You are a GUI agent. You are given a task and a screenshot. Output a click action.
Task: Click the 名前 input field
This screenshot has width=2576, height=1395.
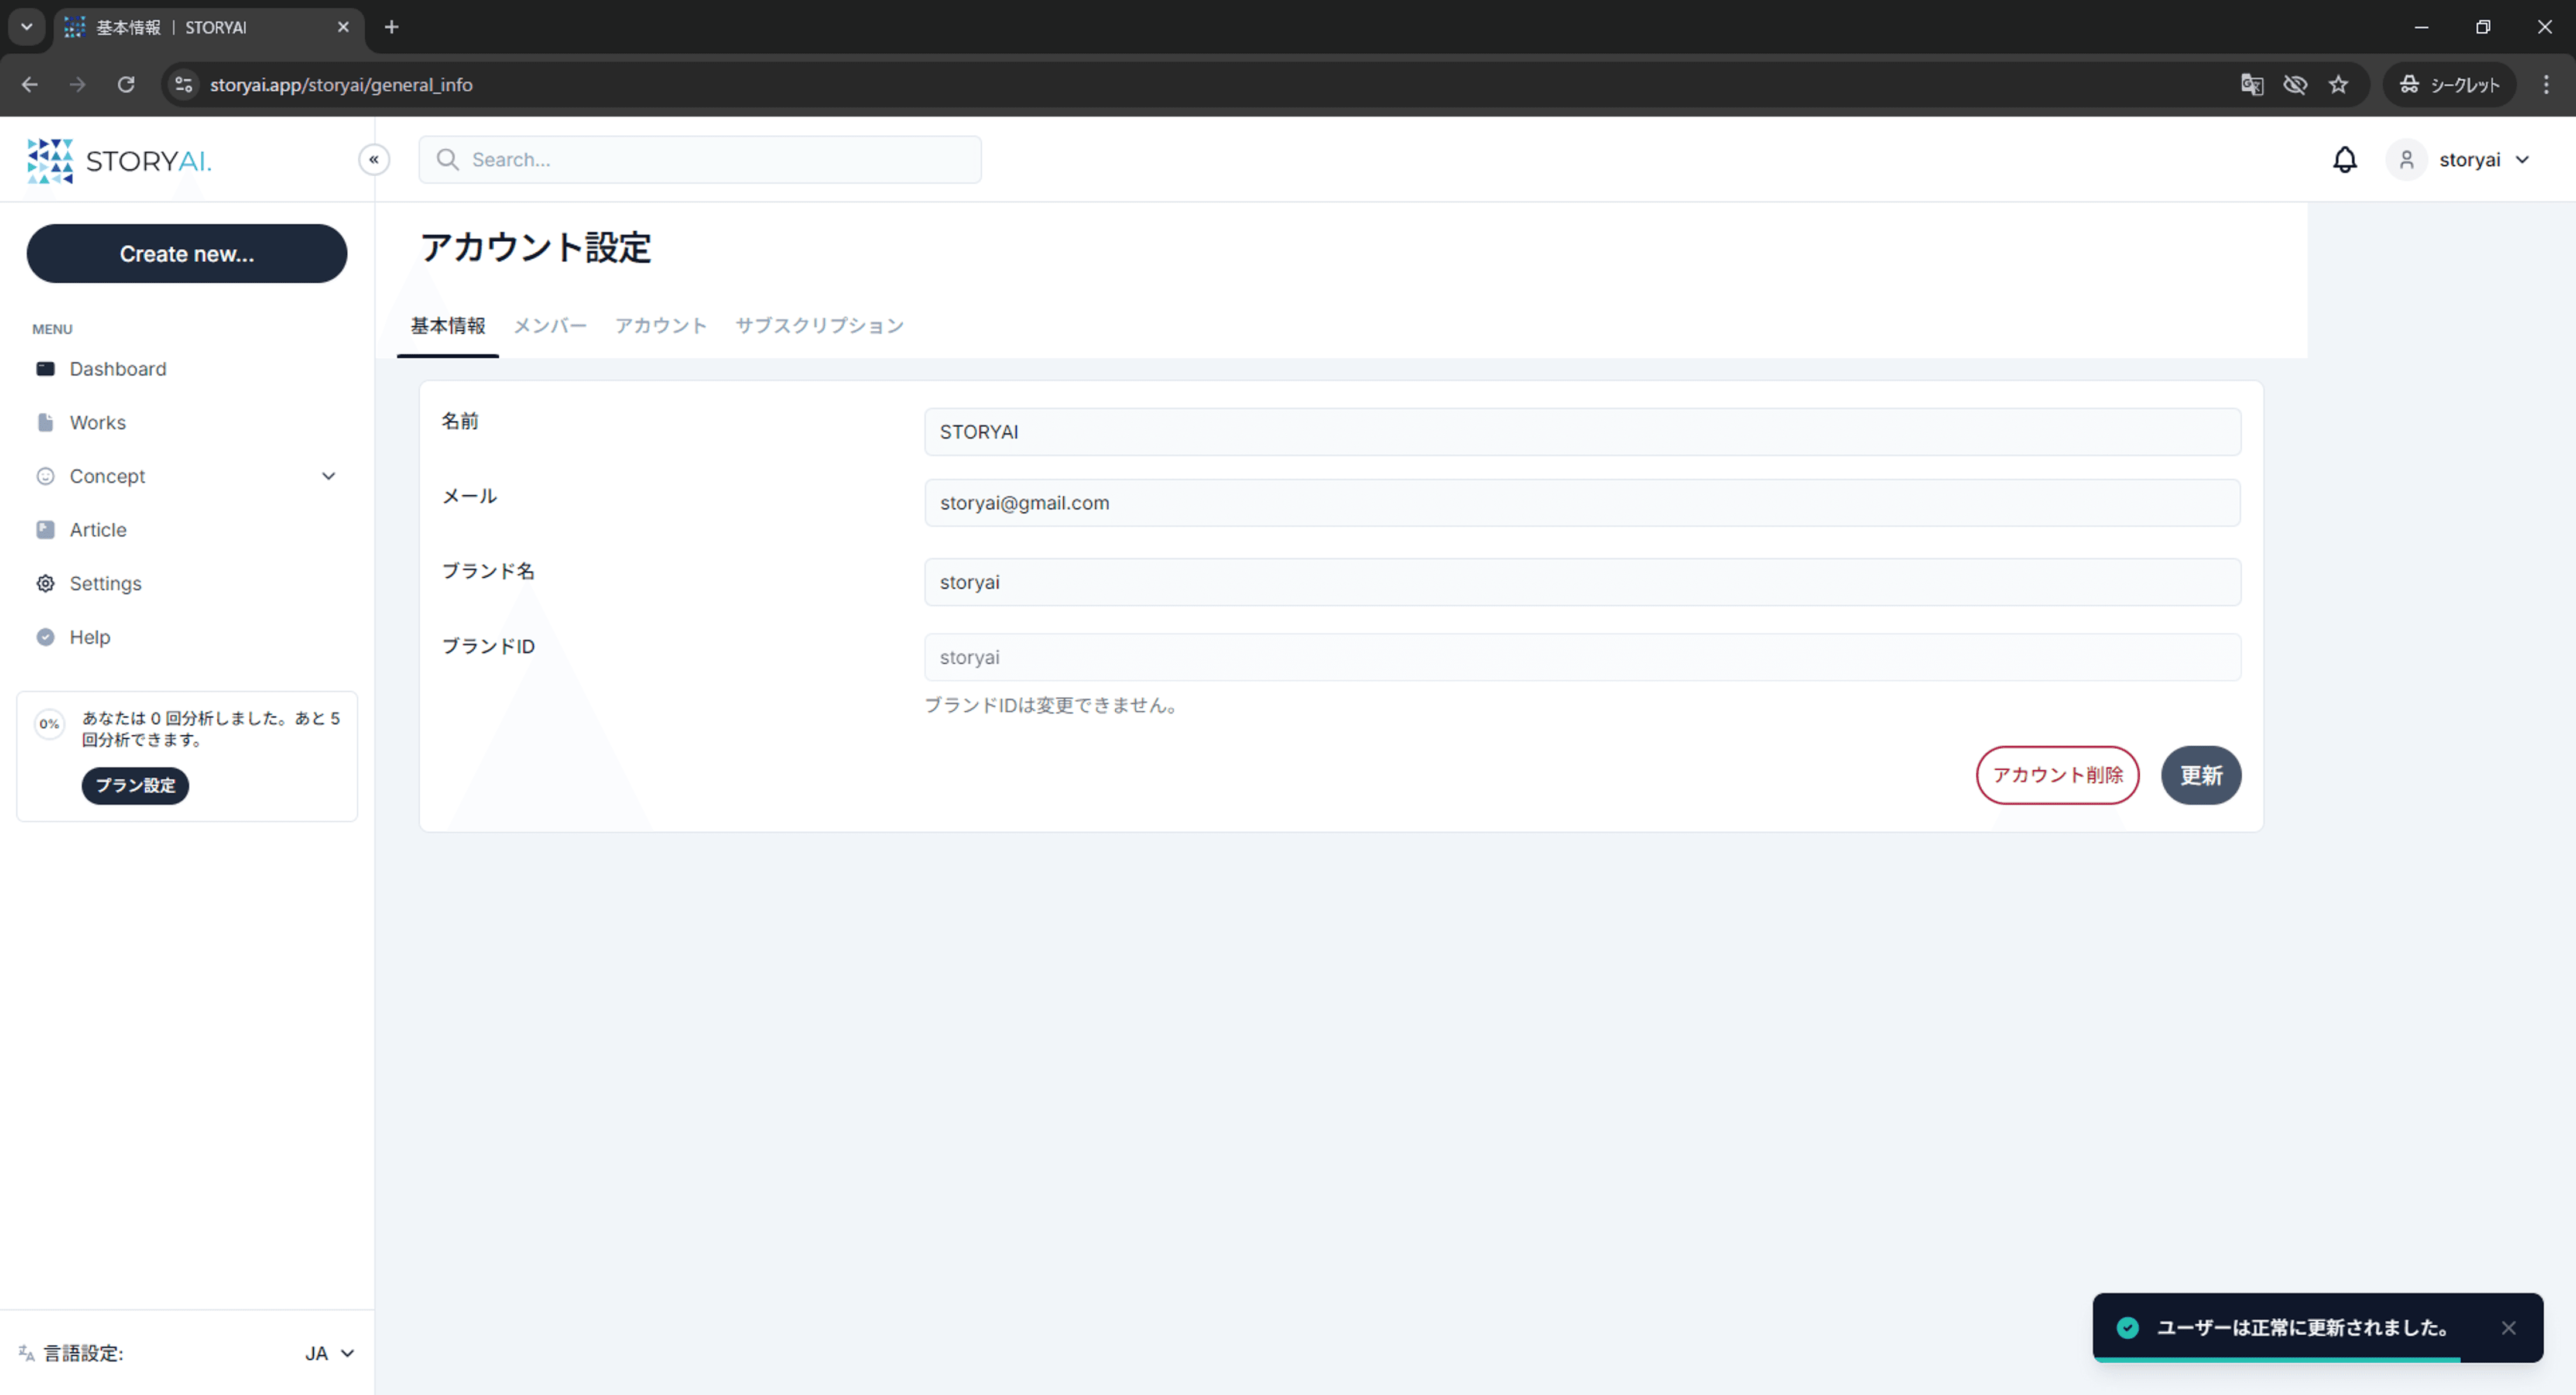click(x=1582, y=432)
